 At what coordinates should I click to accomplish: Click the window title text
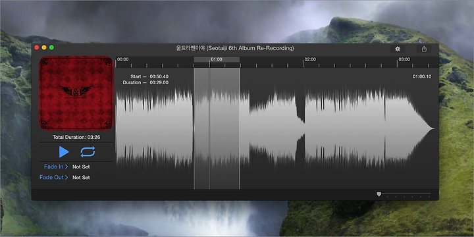coord(235,48)
